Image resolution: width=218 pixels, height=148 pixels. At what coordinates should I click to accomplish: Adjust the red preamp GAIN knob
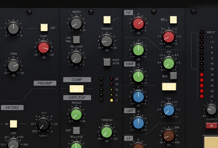coord(44,48)
